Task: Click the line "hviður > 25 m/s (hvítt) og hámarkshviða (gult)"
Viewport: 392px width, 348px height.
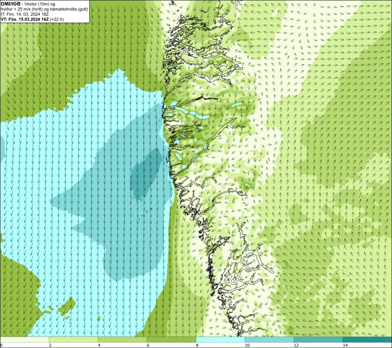Action: 45,9
